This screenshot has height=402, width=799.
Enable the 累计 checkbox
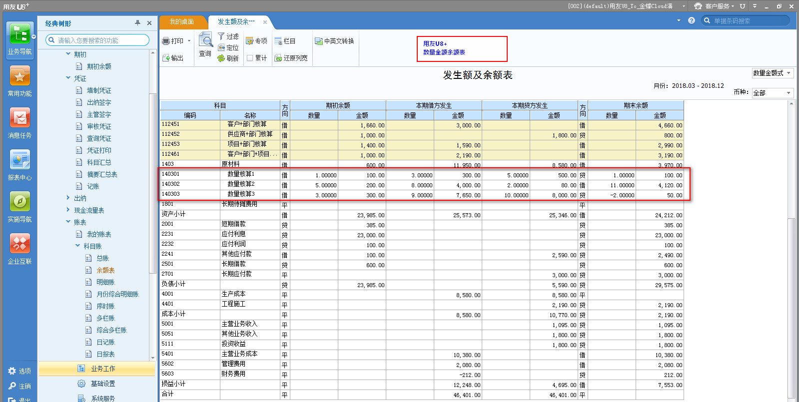click(250, 58)
